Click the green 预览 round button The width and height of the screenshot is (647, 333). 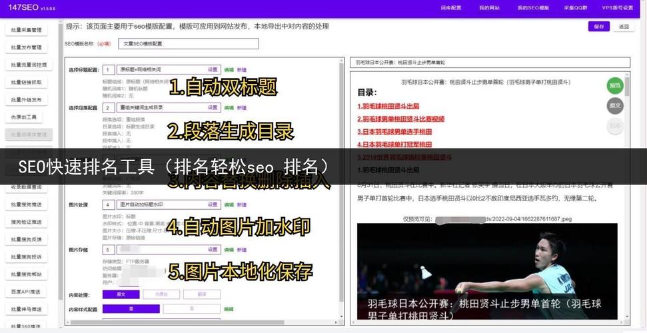[615, 85]
